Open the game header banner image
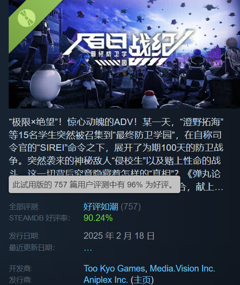240x285 pixels. [124, 54]
